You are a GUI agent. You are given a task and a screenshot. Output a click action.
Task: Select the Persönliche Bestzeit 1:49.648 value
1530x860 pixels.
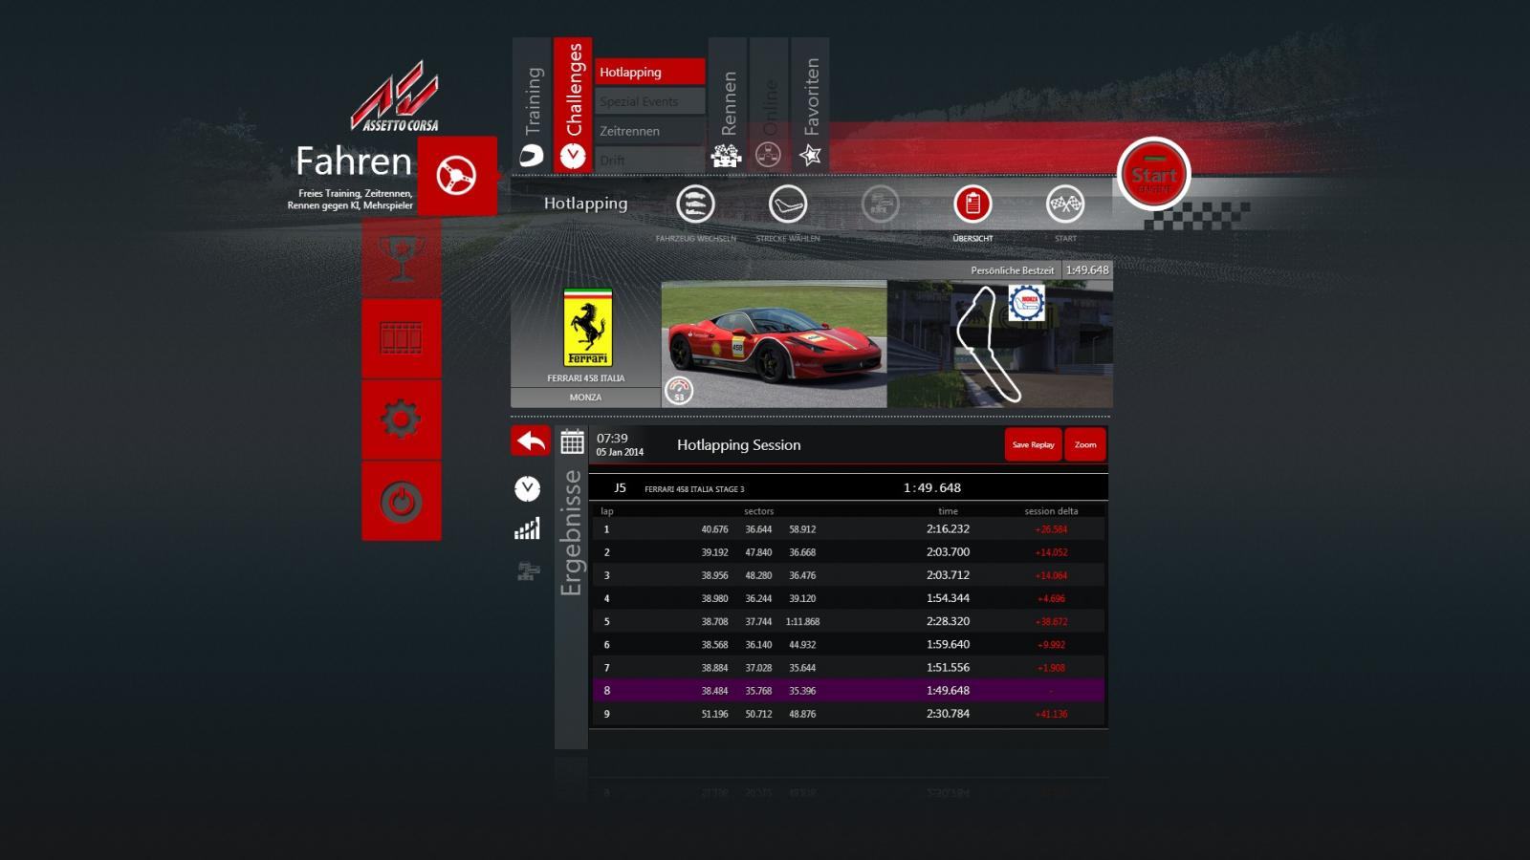point(1087,270)
